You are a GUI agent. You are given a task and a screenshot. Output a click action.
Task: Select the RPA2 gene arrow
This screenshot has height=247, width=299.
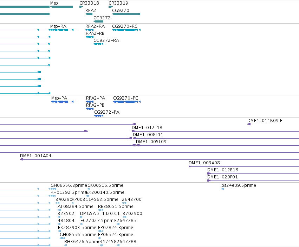click(89, 14)
